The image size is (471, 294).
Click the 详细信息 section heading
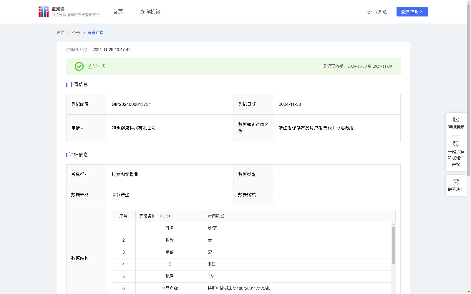click(x=79, y=155)
